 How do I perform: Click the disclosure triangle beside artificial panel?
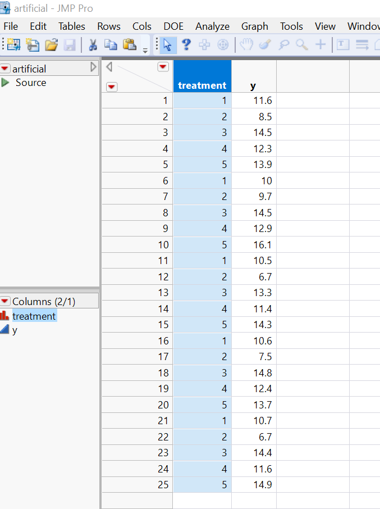click(93, 67)
